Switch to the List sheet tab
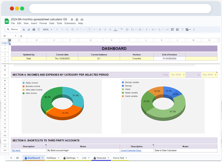This screenshot has width=222, height=162. click(x=84, y=158)
